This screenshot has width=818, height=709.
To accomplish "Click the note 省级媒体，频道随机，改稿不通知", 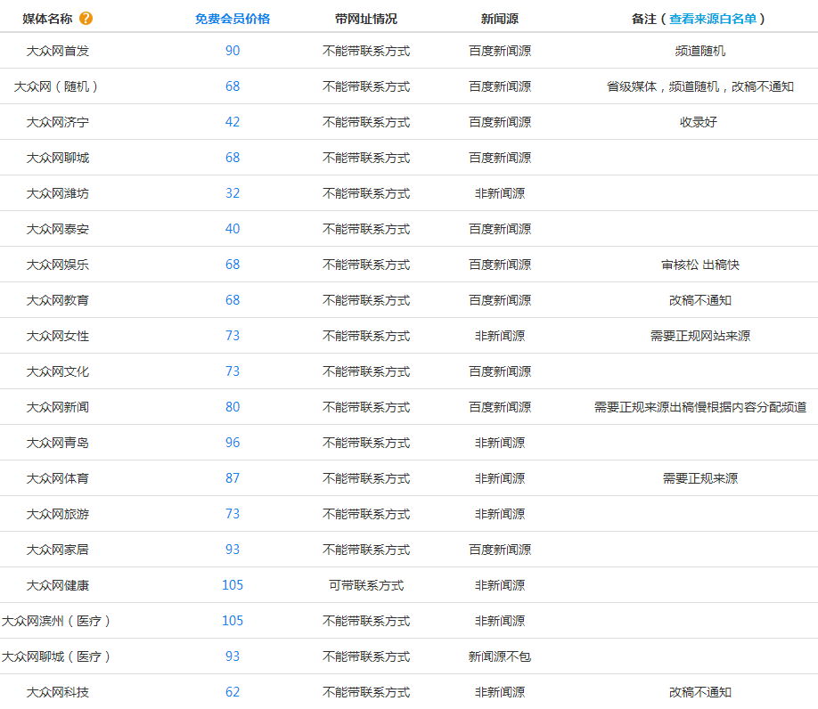I will click(700, 86).
